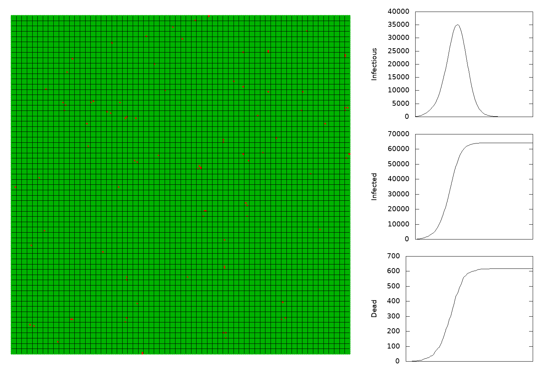
Task: Click the 50000 tick on Infected chart
Action: [398, 164]
